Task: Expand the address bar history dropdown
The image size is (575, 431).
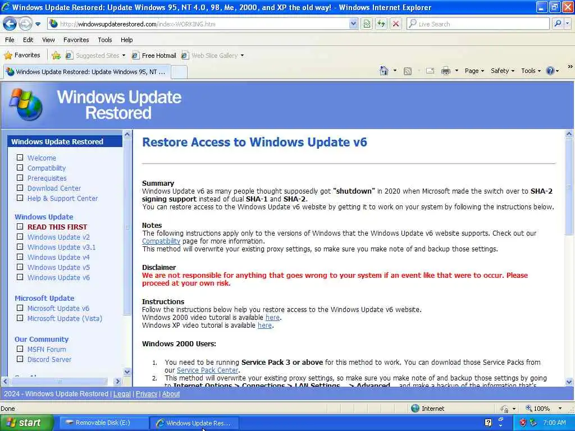Action: point(353,24)
